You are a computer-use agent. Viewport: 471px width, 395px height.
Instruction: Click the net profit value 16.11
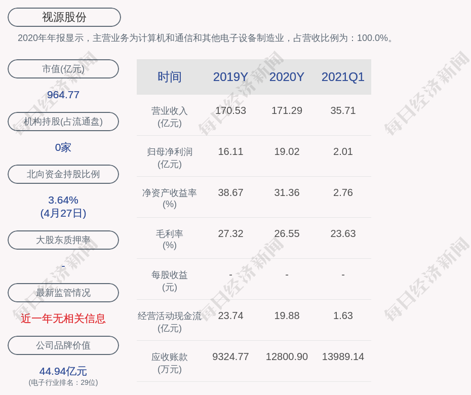[x=231, y=152]
